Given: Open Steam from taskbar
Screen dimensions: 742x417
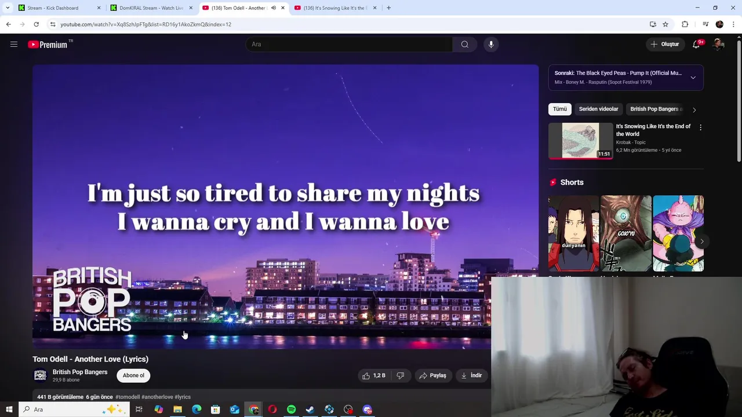Looking at the screenshot, I should point(310,409).
